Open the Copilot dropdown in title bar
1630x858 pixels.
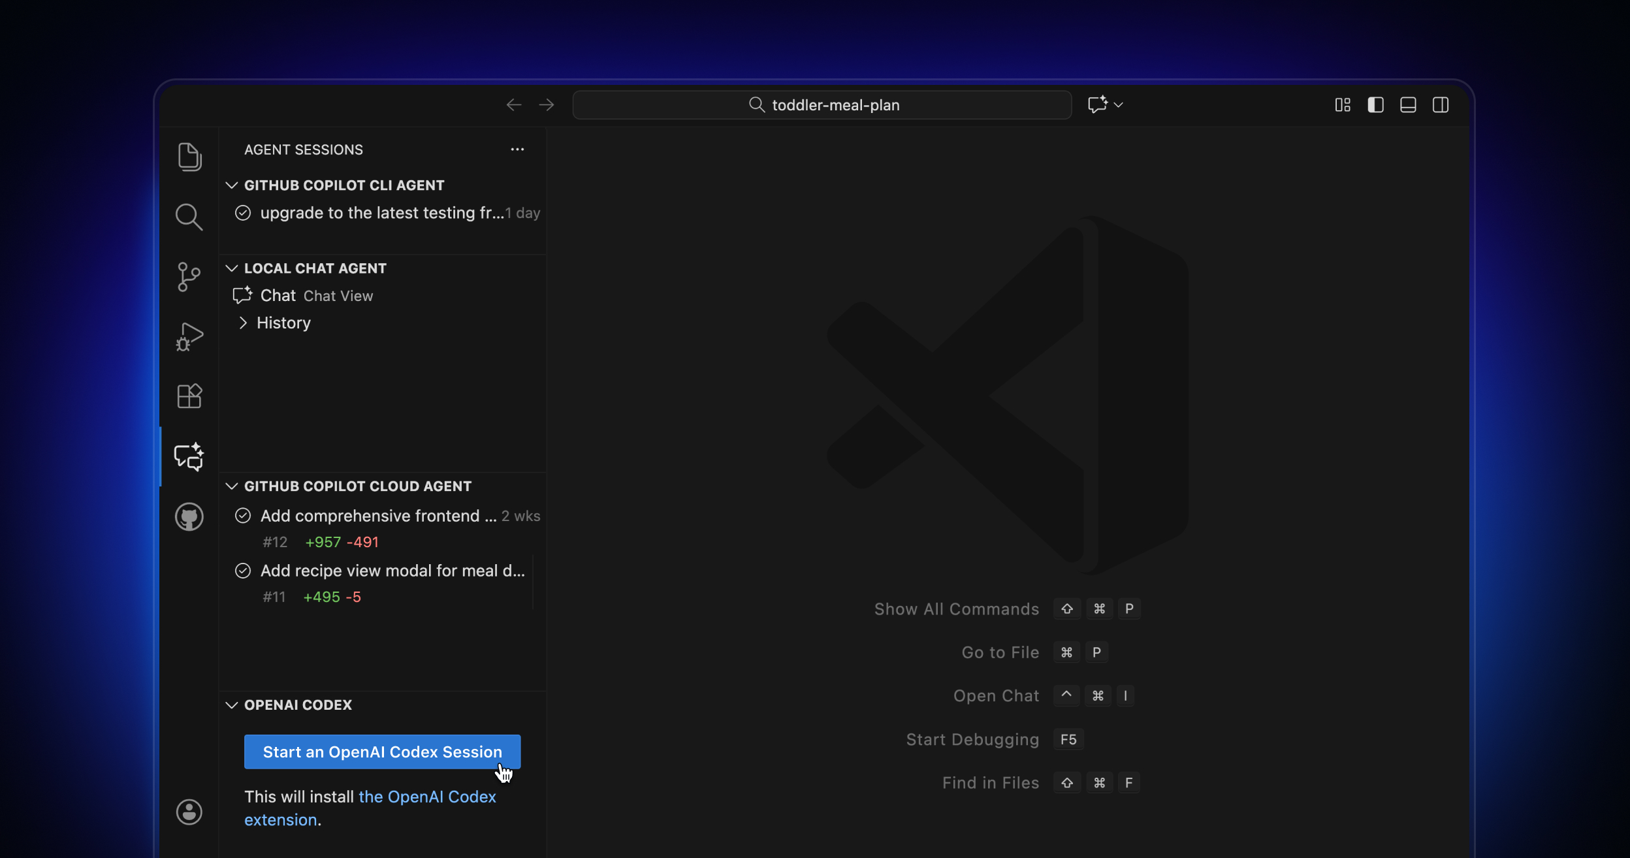[x=1105, y=104]
